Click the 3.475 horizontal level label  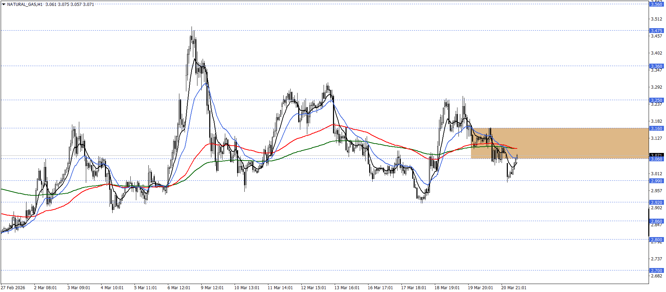656,31
